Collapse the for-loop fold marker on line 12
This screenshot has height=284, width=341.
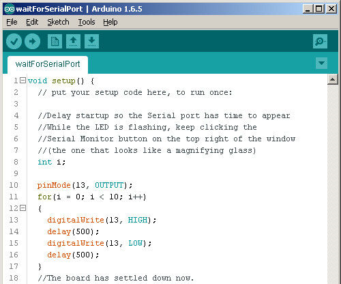point(23,208)
